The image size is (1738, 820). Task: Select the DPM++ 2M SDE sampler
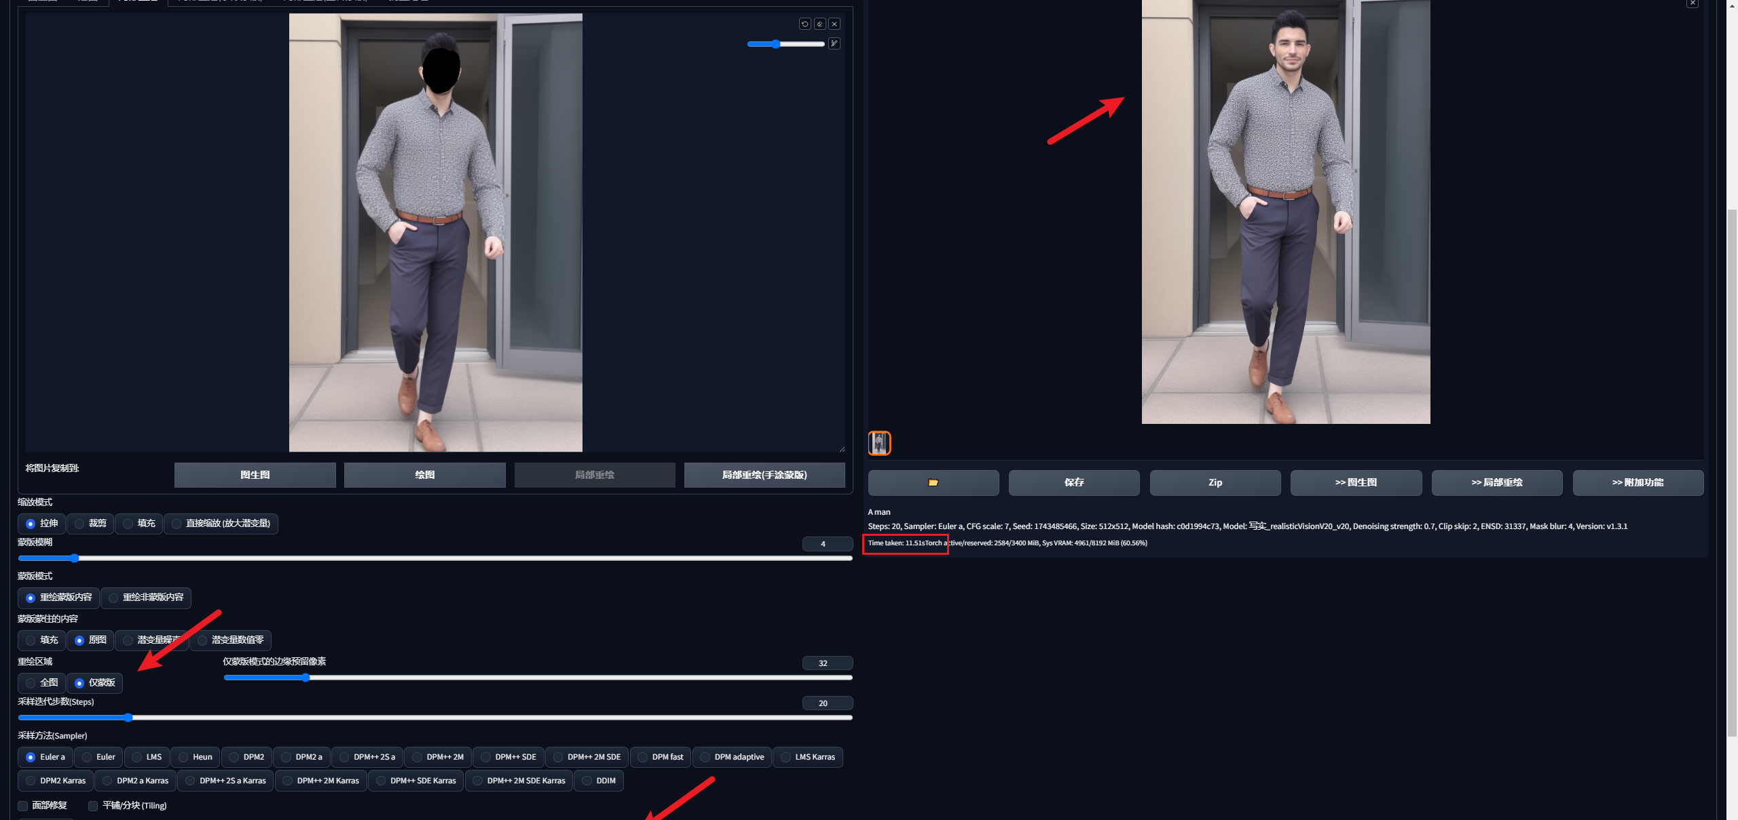587,757
